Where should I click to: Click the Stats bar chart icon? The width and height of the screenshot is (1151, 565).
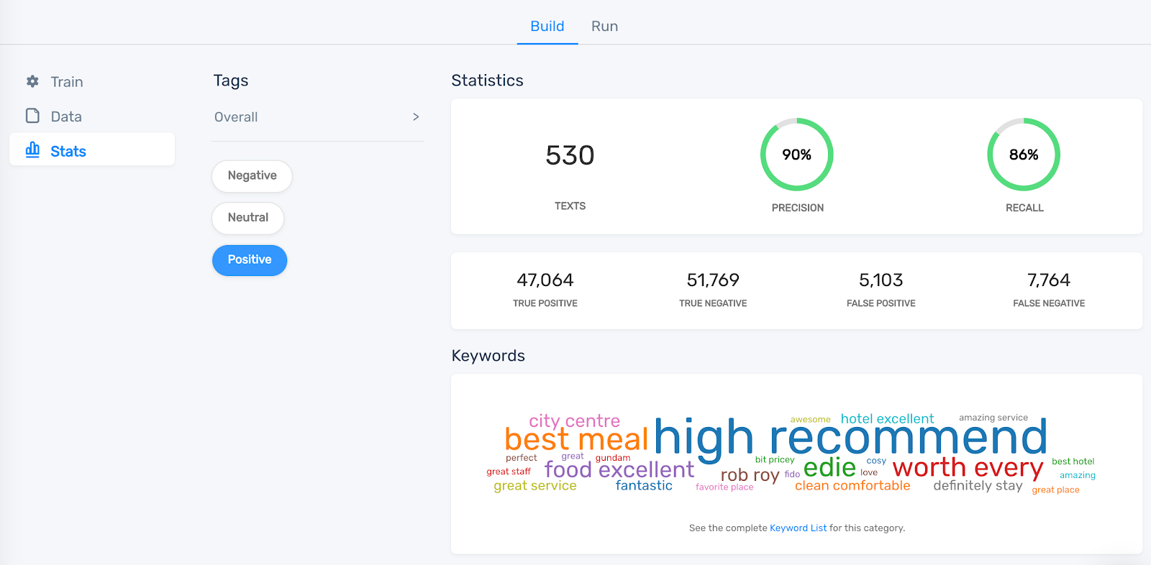tap(32, 150)
